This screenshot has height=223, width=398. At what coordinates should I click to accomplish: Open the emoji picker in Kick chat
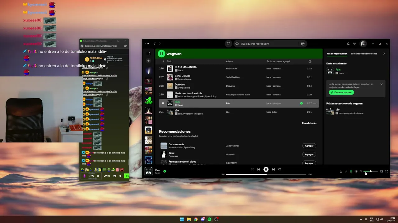coord(98,176)
